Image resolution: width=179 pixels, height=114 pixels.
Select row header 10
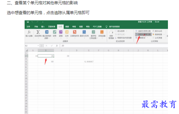point(26,79)
